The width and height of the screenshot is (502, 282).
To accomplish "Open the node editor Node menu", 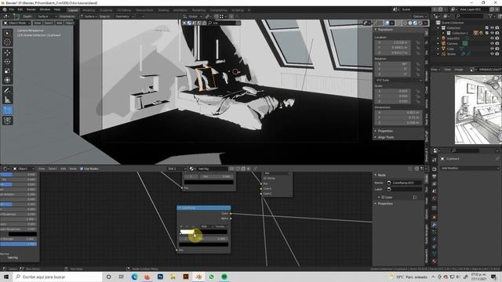I will (x=73, y=168).
